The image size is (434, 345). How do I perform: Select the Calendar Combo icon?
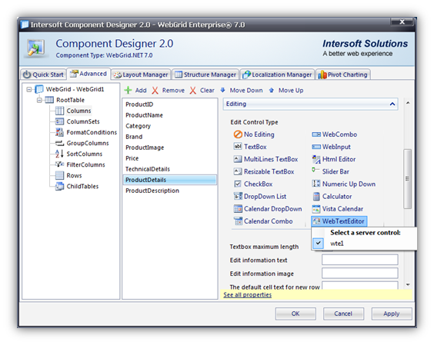238,221
